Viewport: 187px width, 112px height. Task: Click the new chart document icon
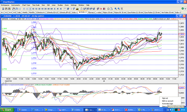(x=3, y=9)
